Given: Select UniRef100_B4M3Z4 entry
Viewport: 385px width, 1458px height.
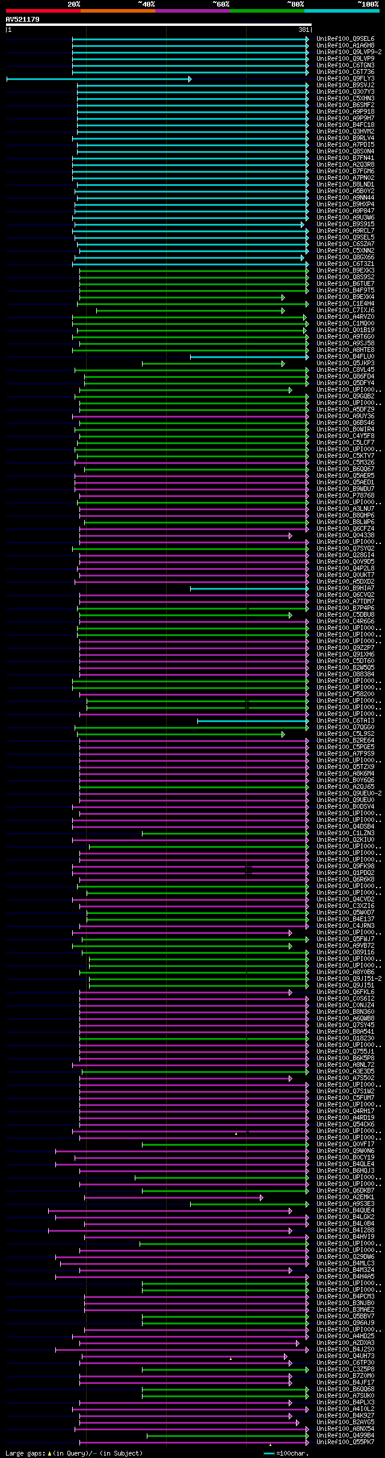Looking at the screenshot, I should tap(345, 1270).
